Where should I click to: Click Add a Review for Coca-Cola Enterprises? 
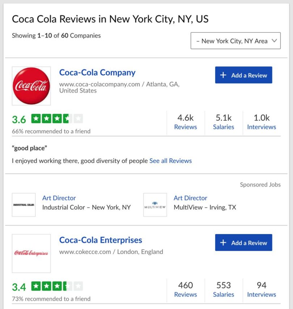(243, 243)
